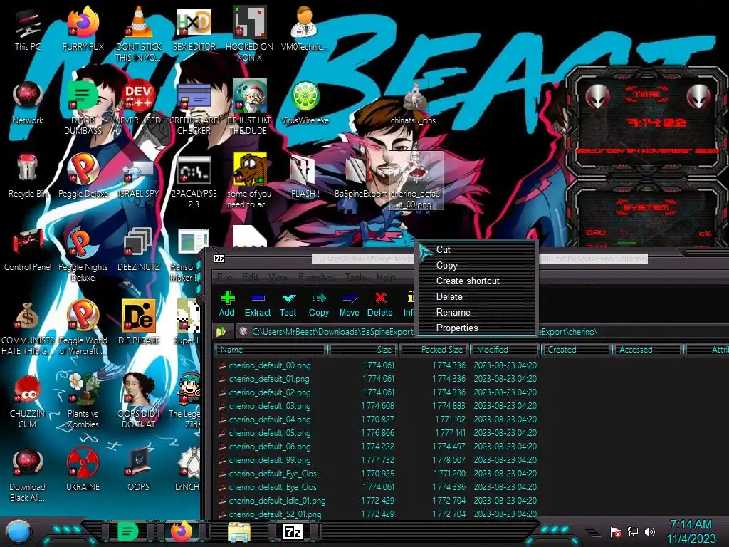
Task: Select the SEX EDITOR HxD icon
Action: pos(194,30)
